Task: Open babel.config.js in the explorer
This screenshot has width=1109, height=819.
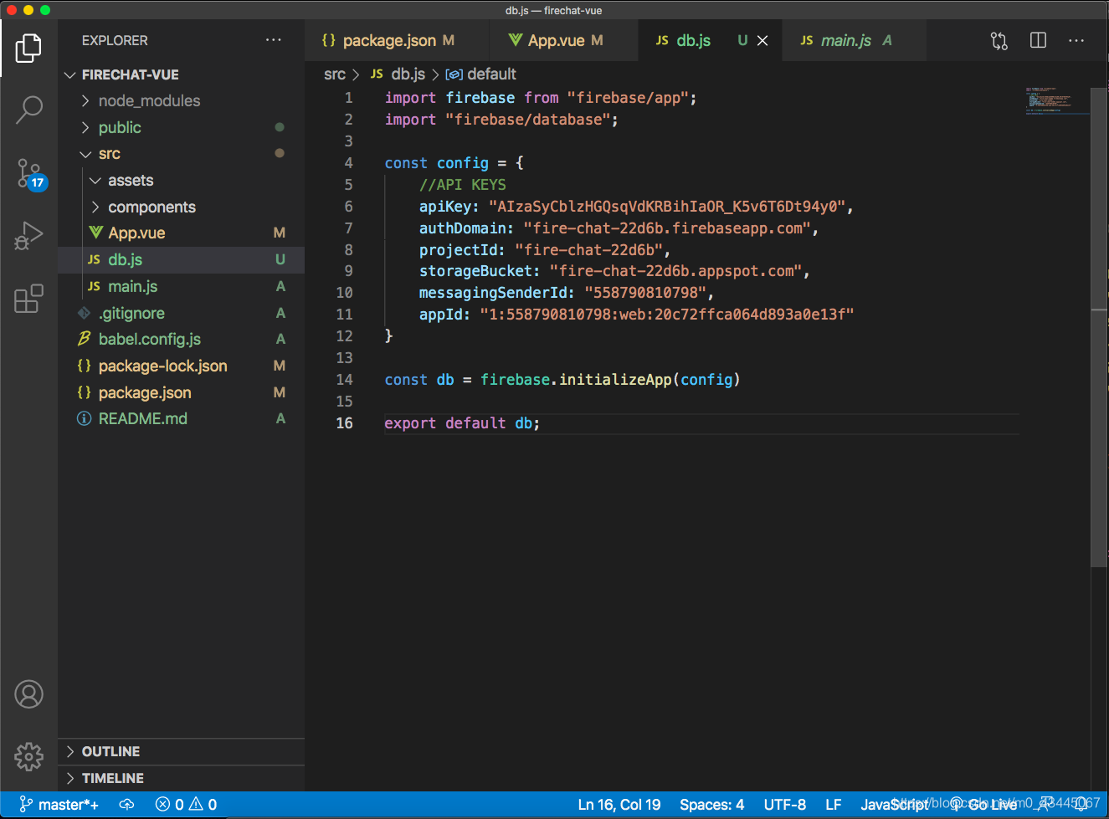Action: click(181, 339)
